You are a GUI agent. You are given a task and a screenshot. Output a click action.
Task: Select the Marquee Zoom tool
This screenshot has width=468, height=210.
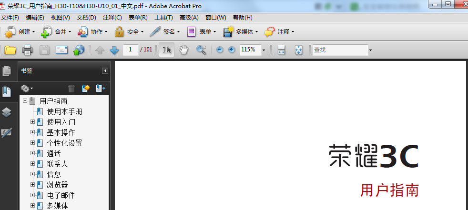pyautogui.click(x=202, y=50)
